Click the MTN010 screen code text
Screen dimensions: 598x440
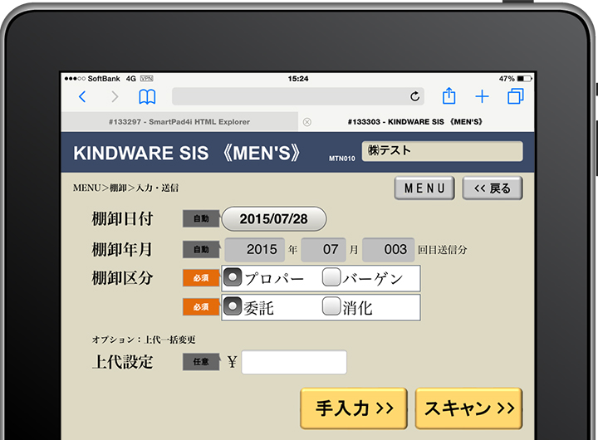point(342,159)
